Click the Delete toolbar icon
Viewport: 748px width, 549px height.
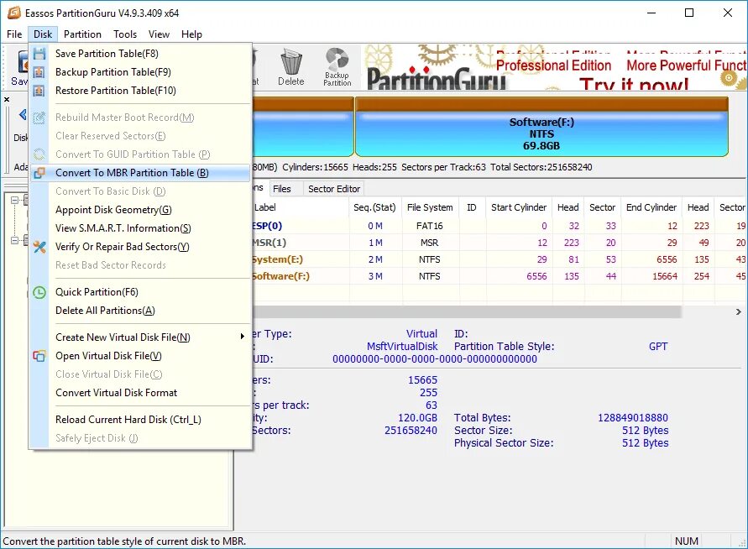[291, 60]
